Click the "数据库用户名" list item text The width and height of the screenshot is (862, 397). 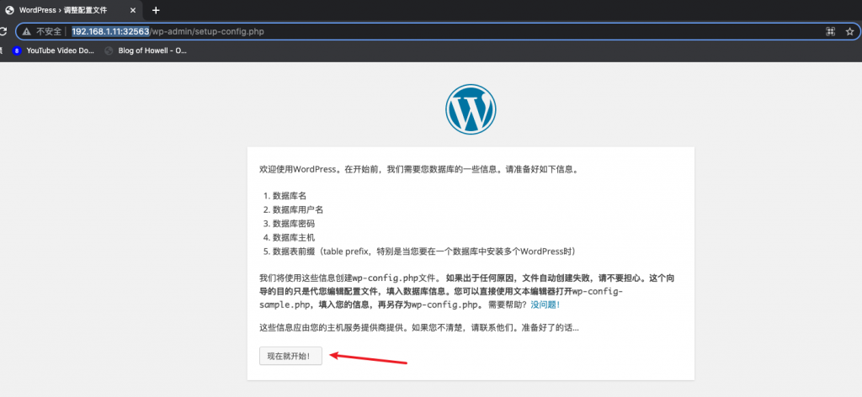tap(298, 209)
